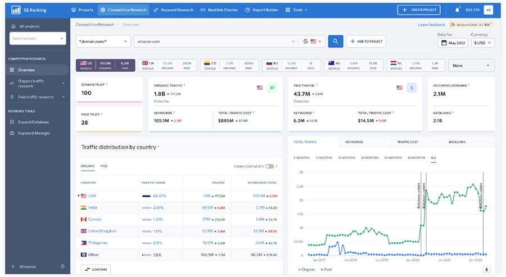Click the blue dollar icon in Paid Traffic card
This screenshot has height=277, width=506.
coord(412,88)
